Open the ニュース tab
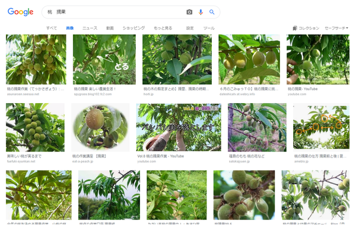 (x=90, y=28)
